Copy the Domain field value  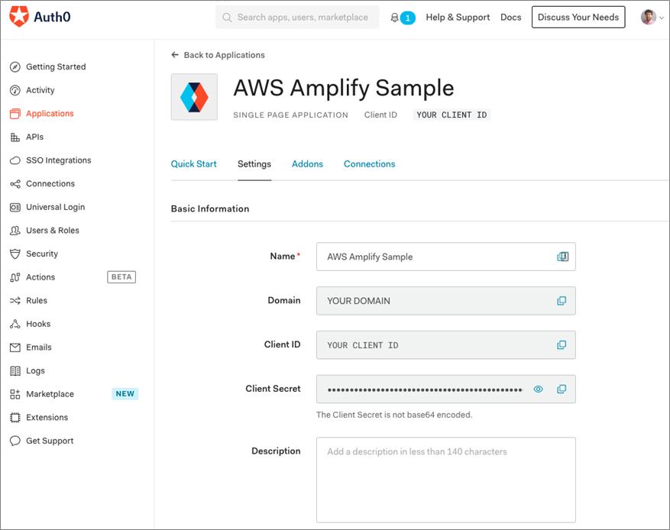(x=562, y=301)
